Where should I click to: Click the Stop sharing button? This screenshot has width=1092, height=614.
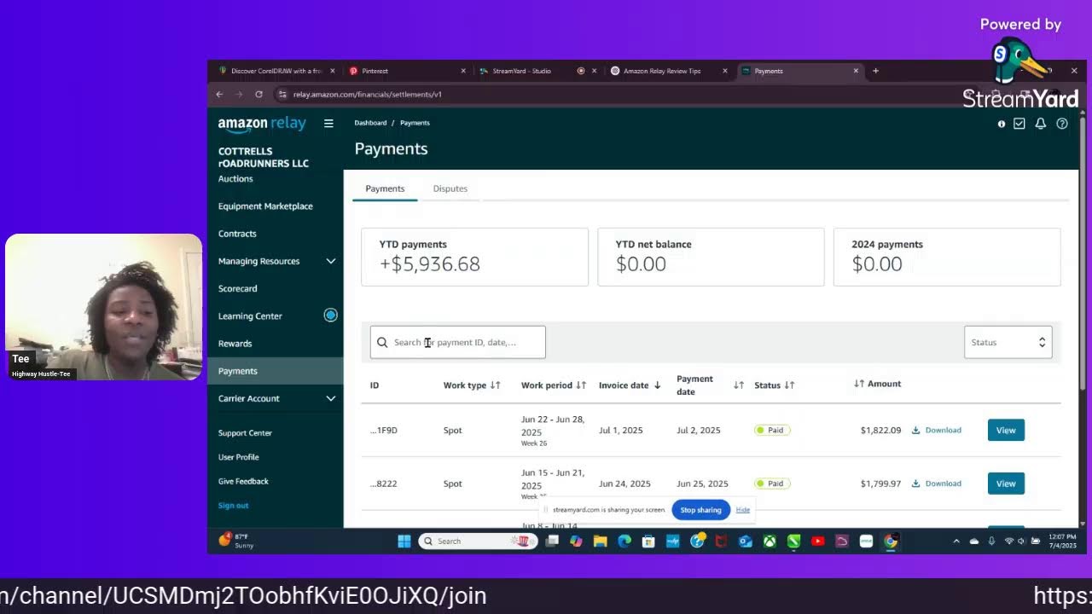pyautogui.click(x=700, y=510)
